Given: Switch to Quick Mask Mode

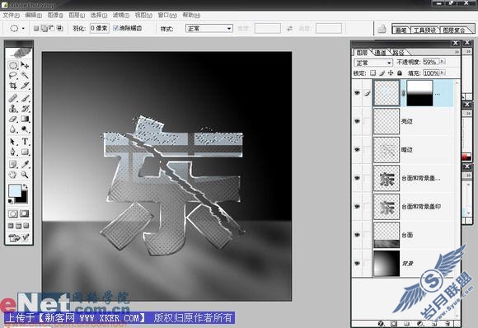Looking at the screenshot, I should (x=25, y=213).
